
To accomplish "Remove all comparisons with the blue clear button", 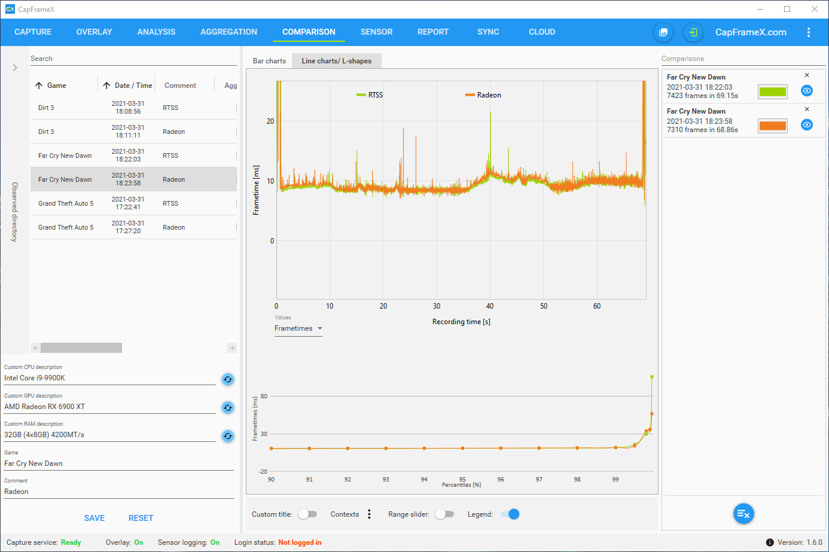I will (743, 514).
